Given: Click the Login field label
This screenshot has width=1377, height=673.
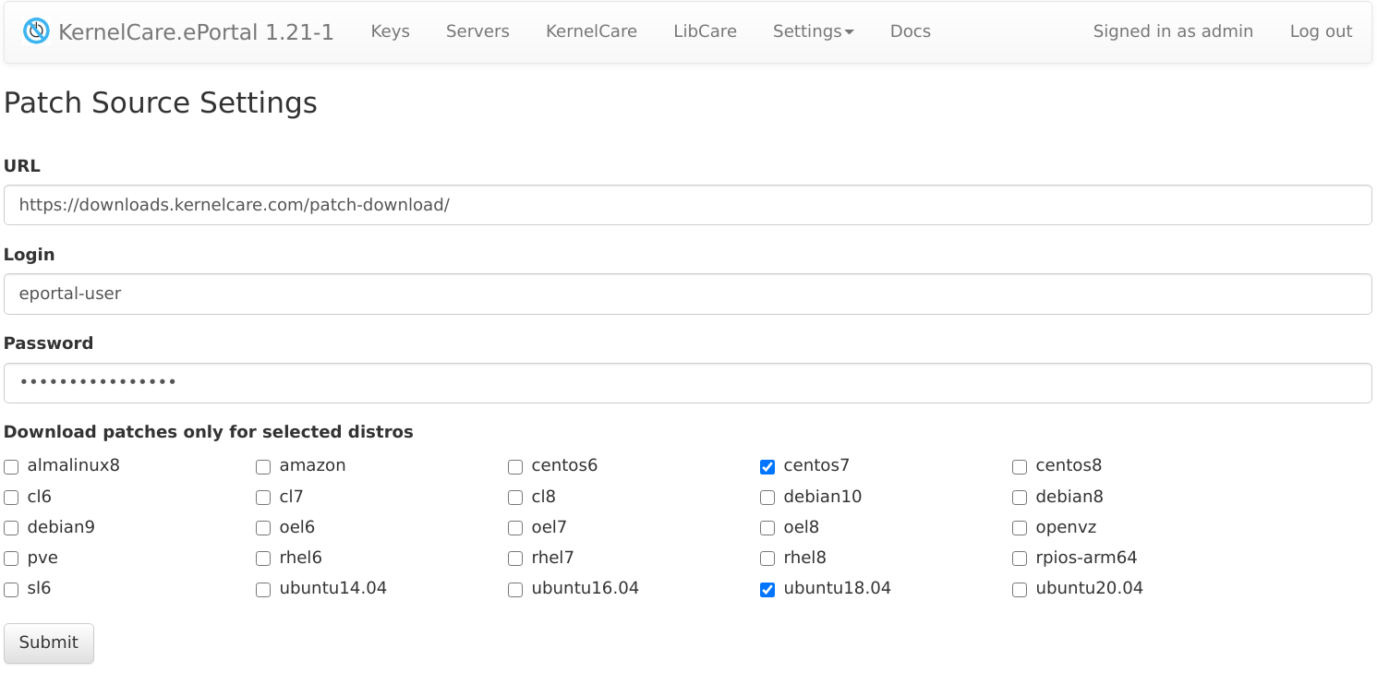Looking at the screenshot, I should click(30, 255).
